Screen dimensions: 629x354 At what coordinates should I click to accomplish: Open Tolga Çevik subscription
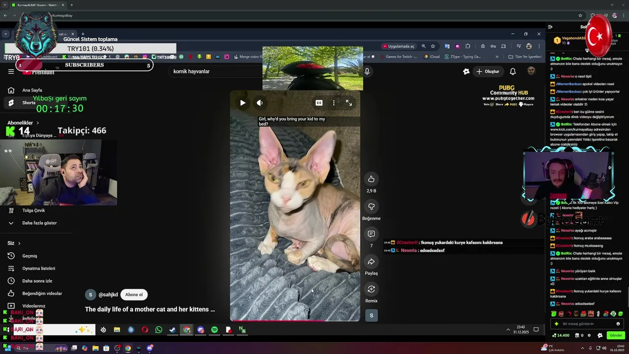point(33,210)
